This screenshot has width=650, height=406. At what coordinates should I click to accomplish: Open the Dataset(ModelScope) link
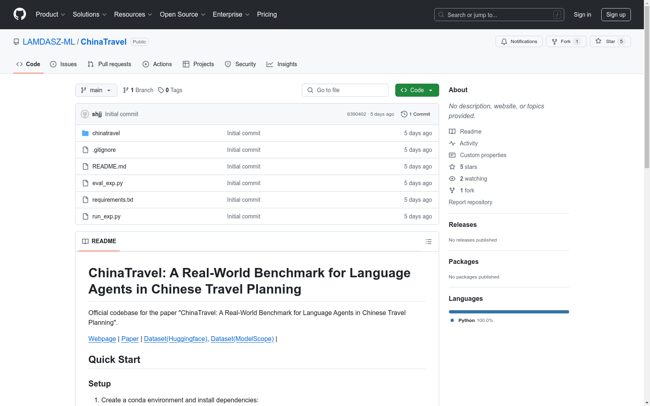click(242, 339)
